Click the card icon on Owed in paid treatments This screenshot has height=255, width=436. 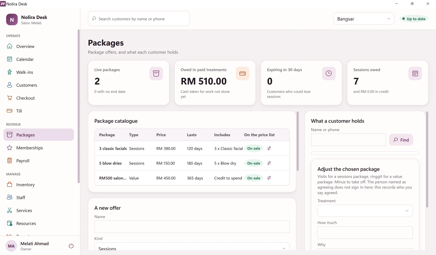243,73
